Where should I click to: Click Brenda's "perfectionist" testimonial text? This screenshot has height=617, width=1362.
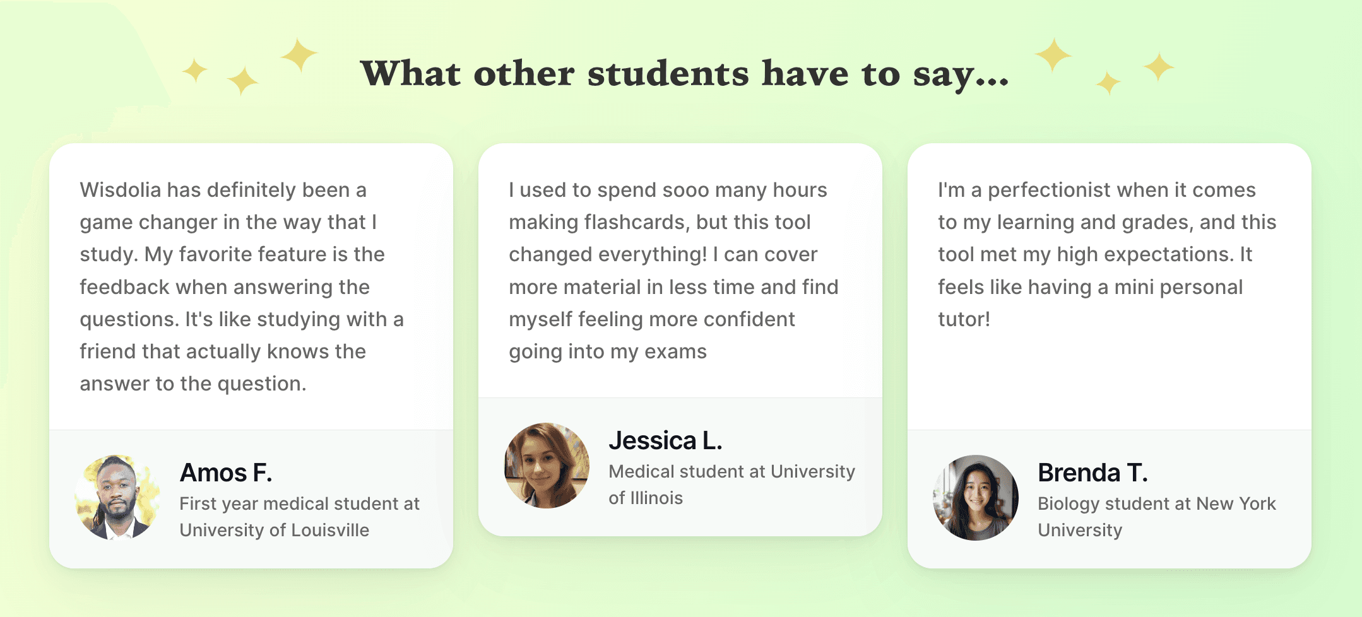[1107, 254]
